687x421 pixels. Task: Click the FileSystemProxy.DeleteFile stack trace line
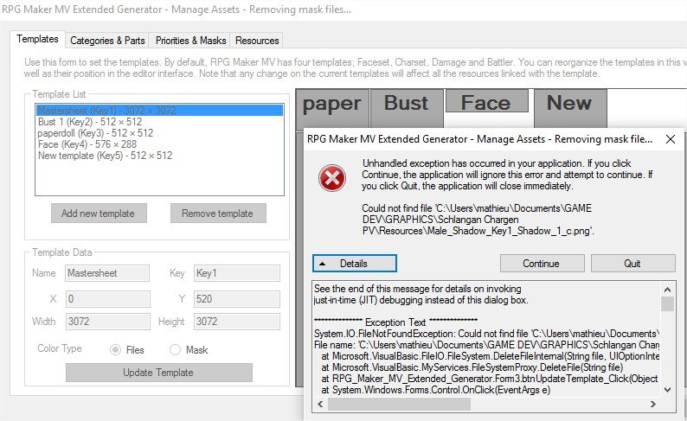click(472, 367)
